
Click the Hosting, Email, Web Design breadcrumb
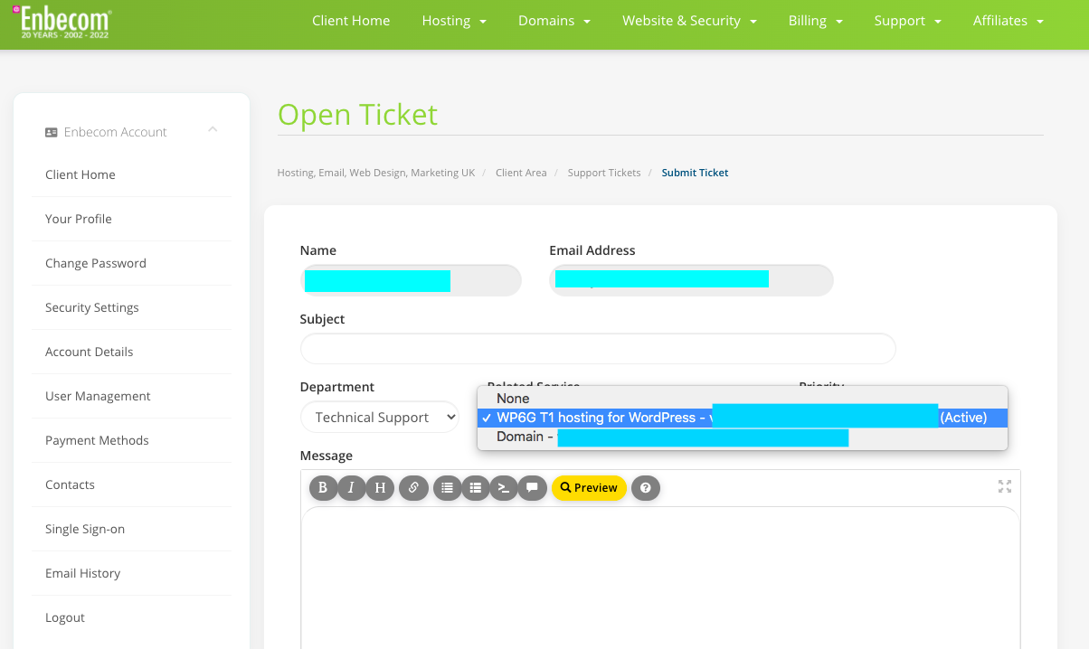(376, 173)
